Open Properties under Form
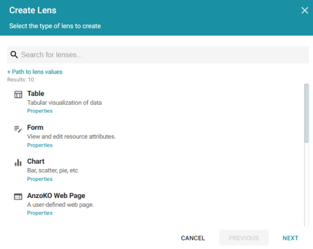This screenshot has height=249, width=313. [40, 145]
